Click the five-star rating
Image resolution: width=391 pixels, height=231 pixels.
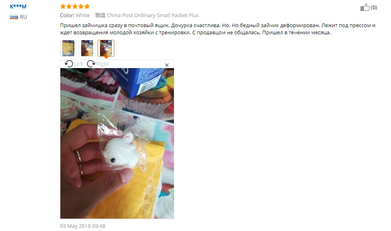(75, 6)
